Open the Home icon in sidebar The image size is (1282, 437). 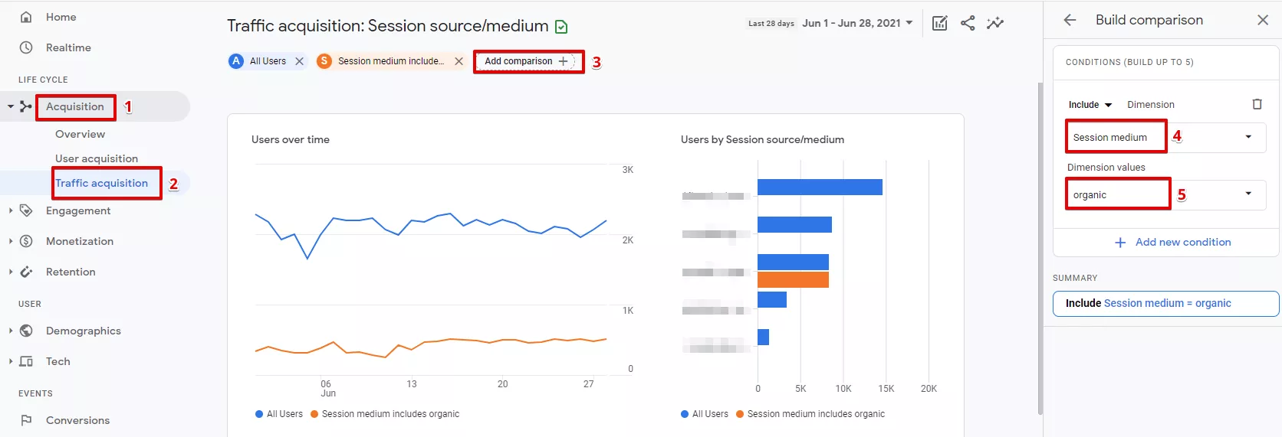tap(26, 17)
